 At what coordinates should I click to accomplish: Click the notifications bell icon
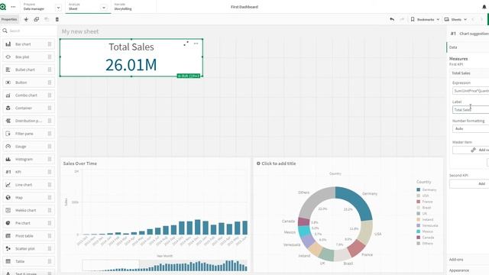coord(484,7)
